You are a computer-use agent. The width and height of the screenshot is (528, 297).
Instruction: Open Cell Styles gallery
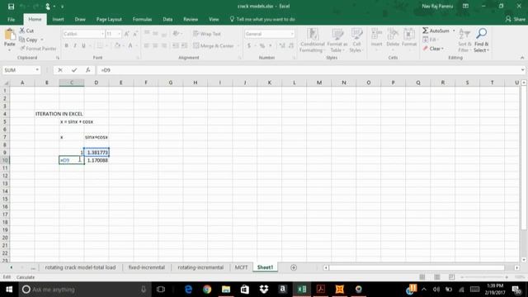click(356, 40)
